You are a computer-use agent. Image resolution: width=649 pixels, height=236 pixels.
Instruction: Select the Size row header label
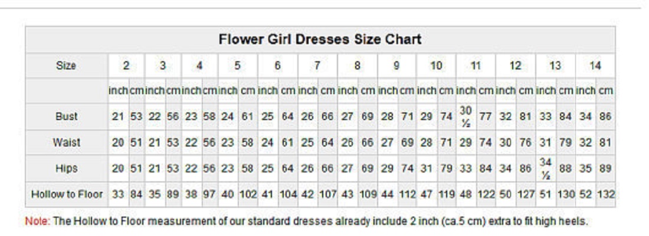pyautogui.click(x=66, y=65)
